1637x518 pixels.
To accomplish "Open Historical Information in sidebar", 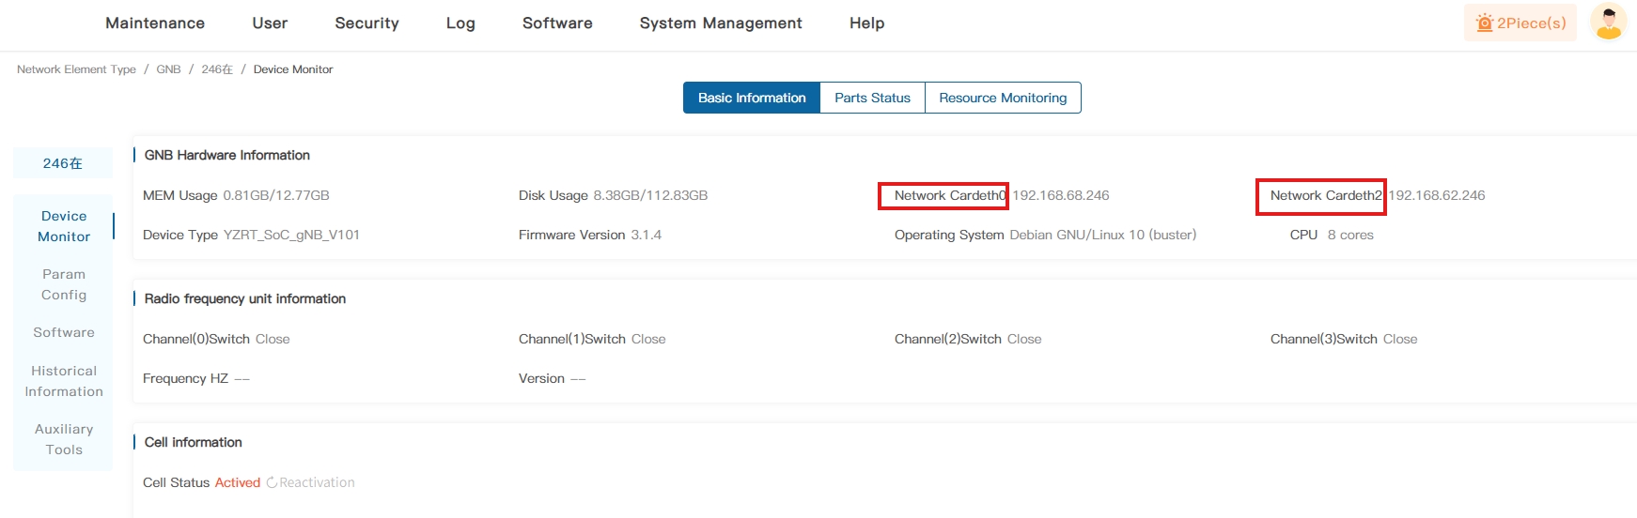I will coord(64,381).
